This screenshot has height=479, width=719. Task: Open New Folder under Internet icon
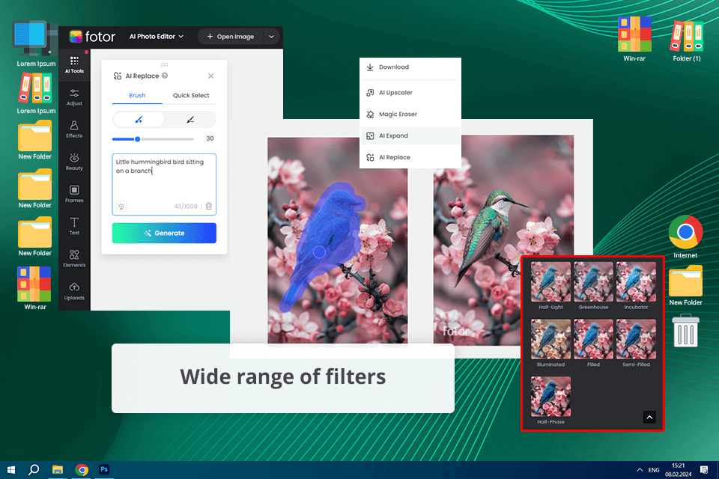coord(685,285)
